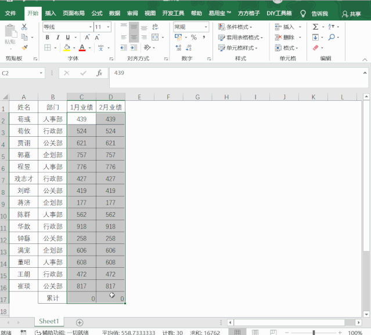Align text left
Viewport: 371px width, 335px height.
pos(124,37)
